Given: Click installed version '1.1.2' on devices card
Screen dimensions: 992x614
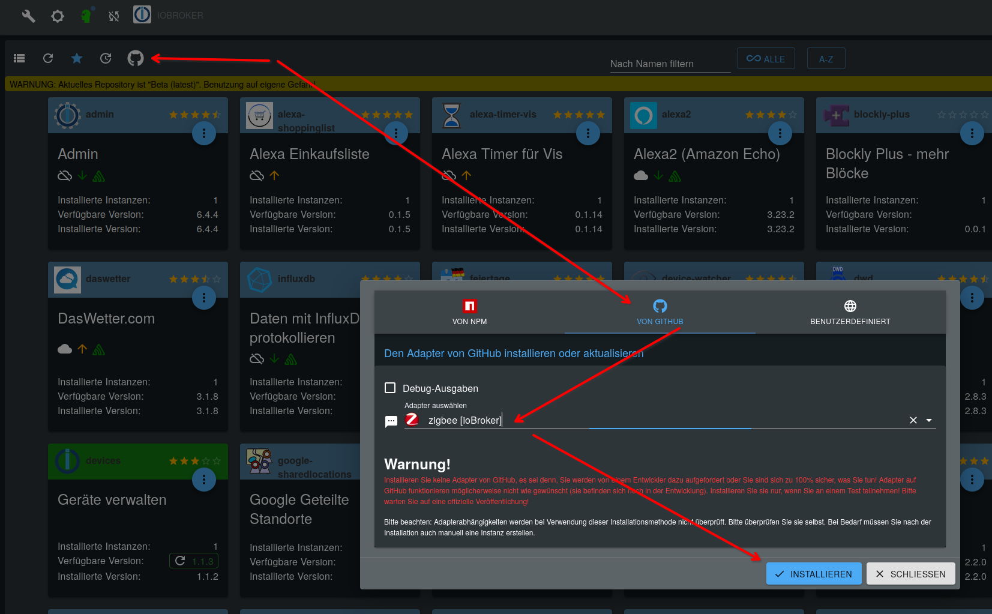Looking at the screenshot, I should (x=208, y=576).
